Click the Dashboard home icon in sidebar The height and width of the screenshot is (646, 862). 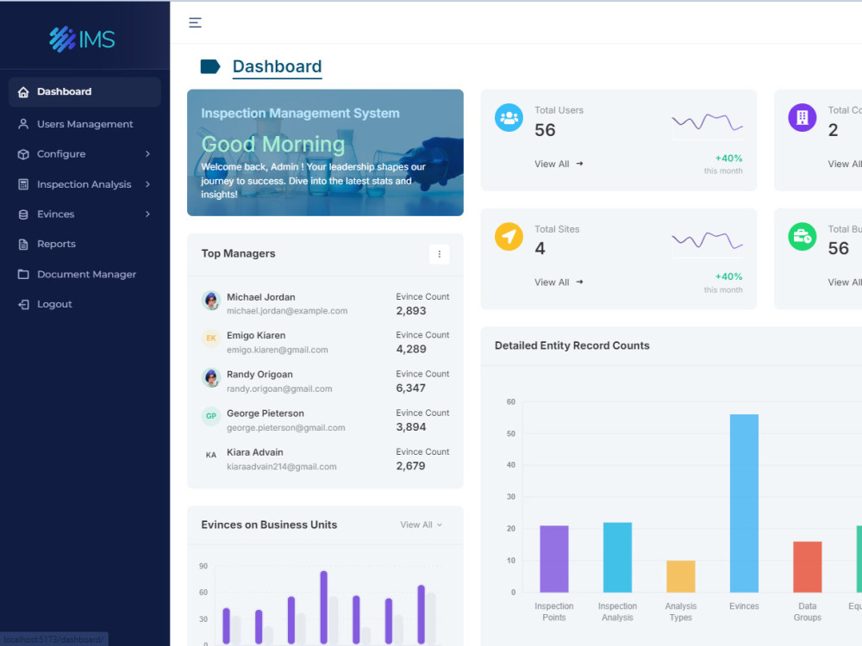tap(23, 92)
